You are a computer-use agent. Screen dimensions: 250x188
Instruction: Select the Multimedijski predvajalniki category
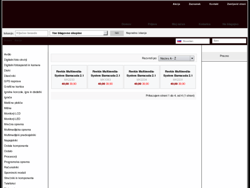[20, 135]
